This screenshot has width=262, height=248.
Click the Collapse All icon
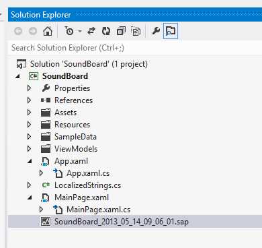tap(121, 31)
